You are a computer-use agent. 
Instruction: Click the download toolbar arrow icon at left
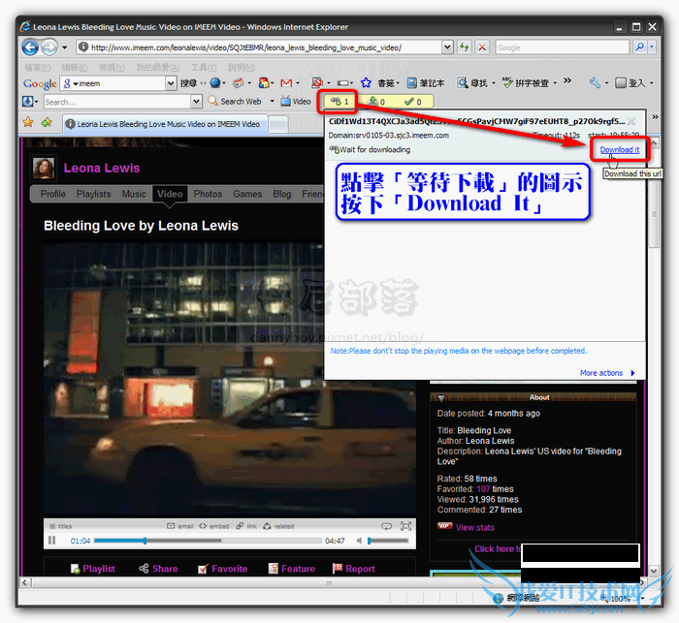28,102
